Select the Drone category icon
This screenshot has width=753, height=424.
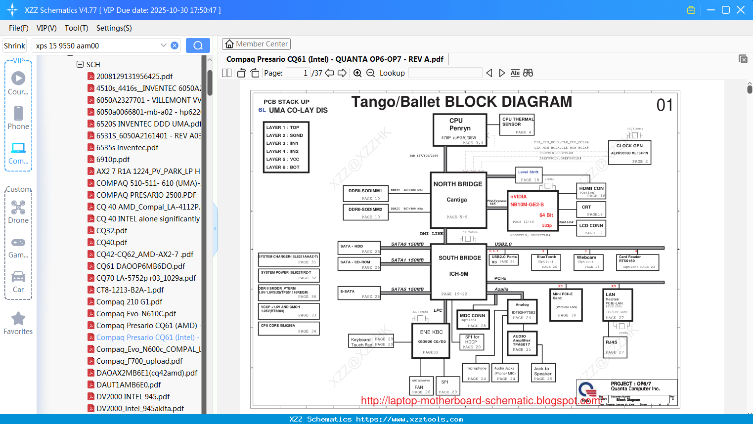[x=18, y=212]
